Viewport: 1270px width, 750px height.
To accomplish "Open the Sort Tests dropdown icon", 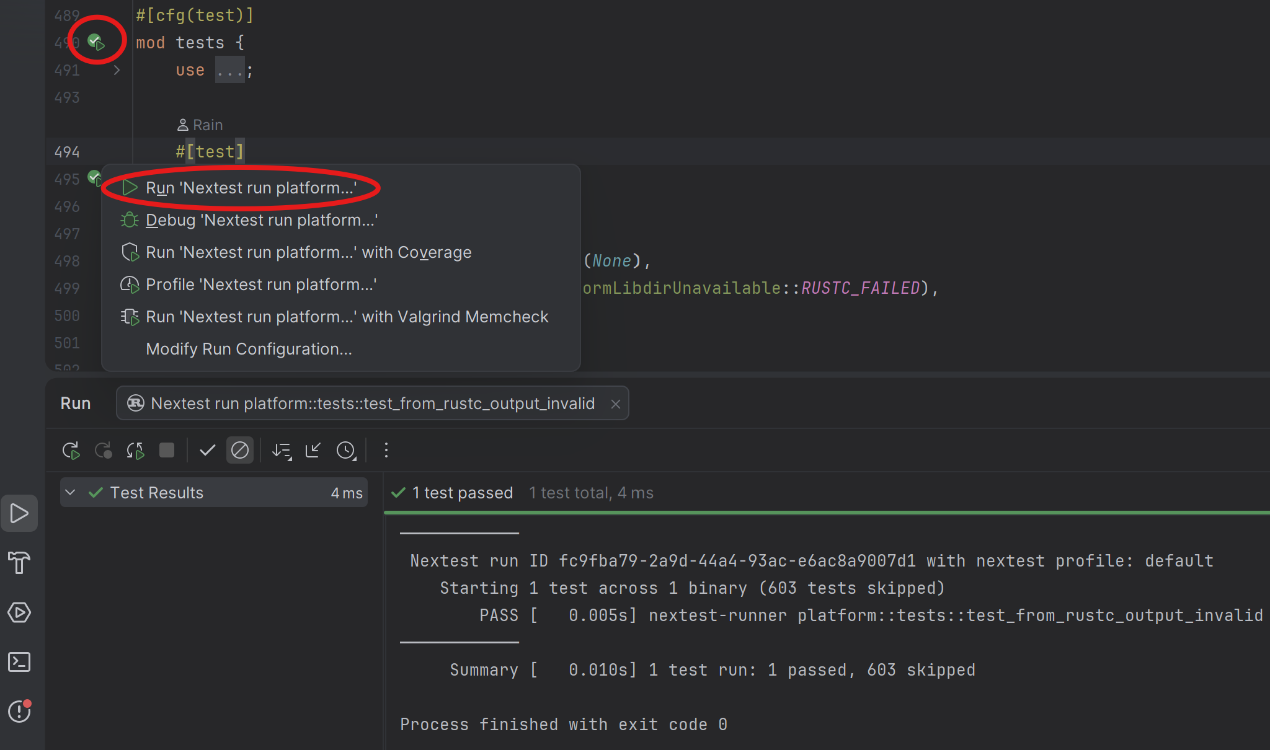I will pos(282,451).
